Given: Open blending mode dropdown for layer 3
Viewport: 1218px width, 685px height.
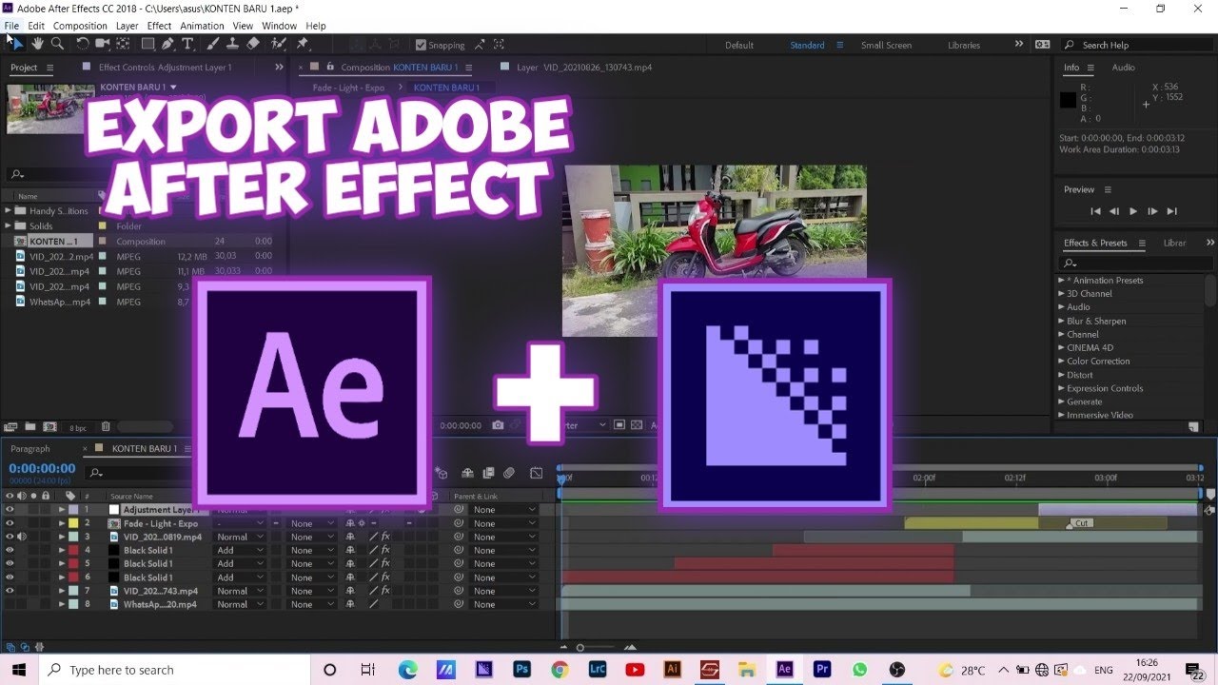Looking at the screenshot, I should click(x=239, y=537).
